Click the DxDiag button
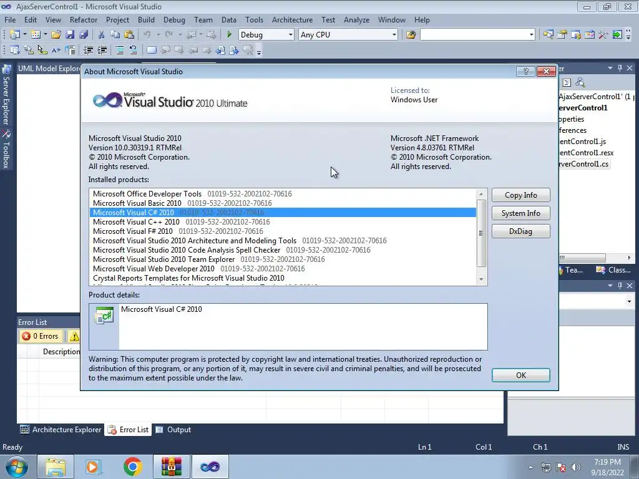Image resolution: width=639 pixels, height=479 pixels. [521, 231]
